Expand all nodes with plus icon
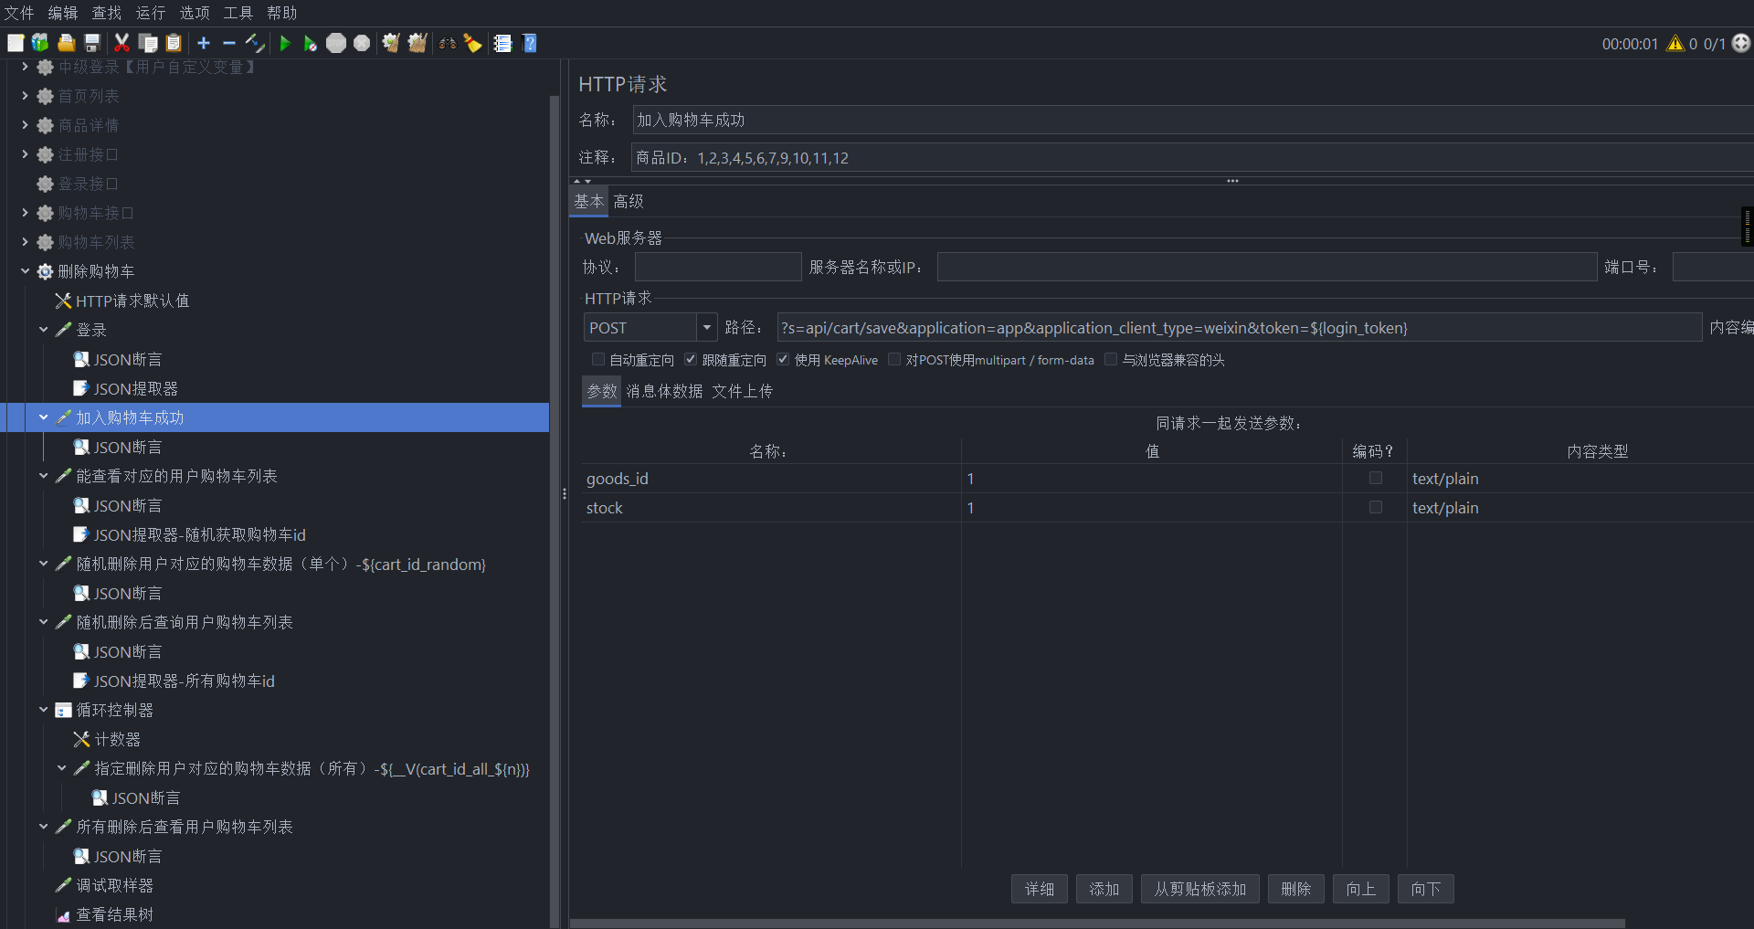 coord(204,43)
